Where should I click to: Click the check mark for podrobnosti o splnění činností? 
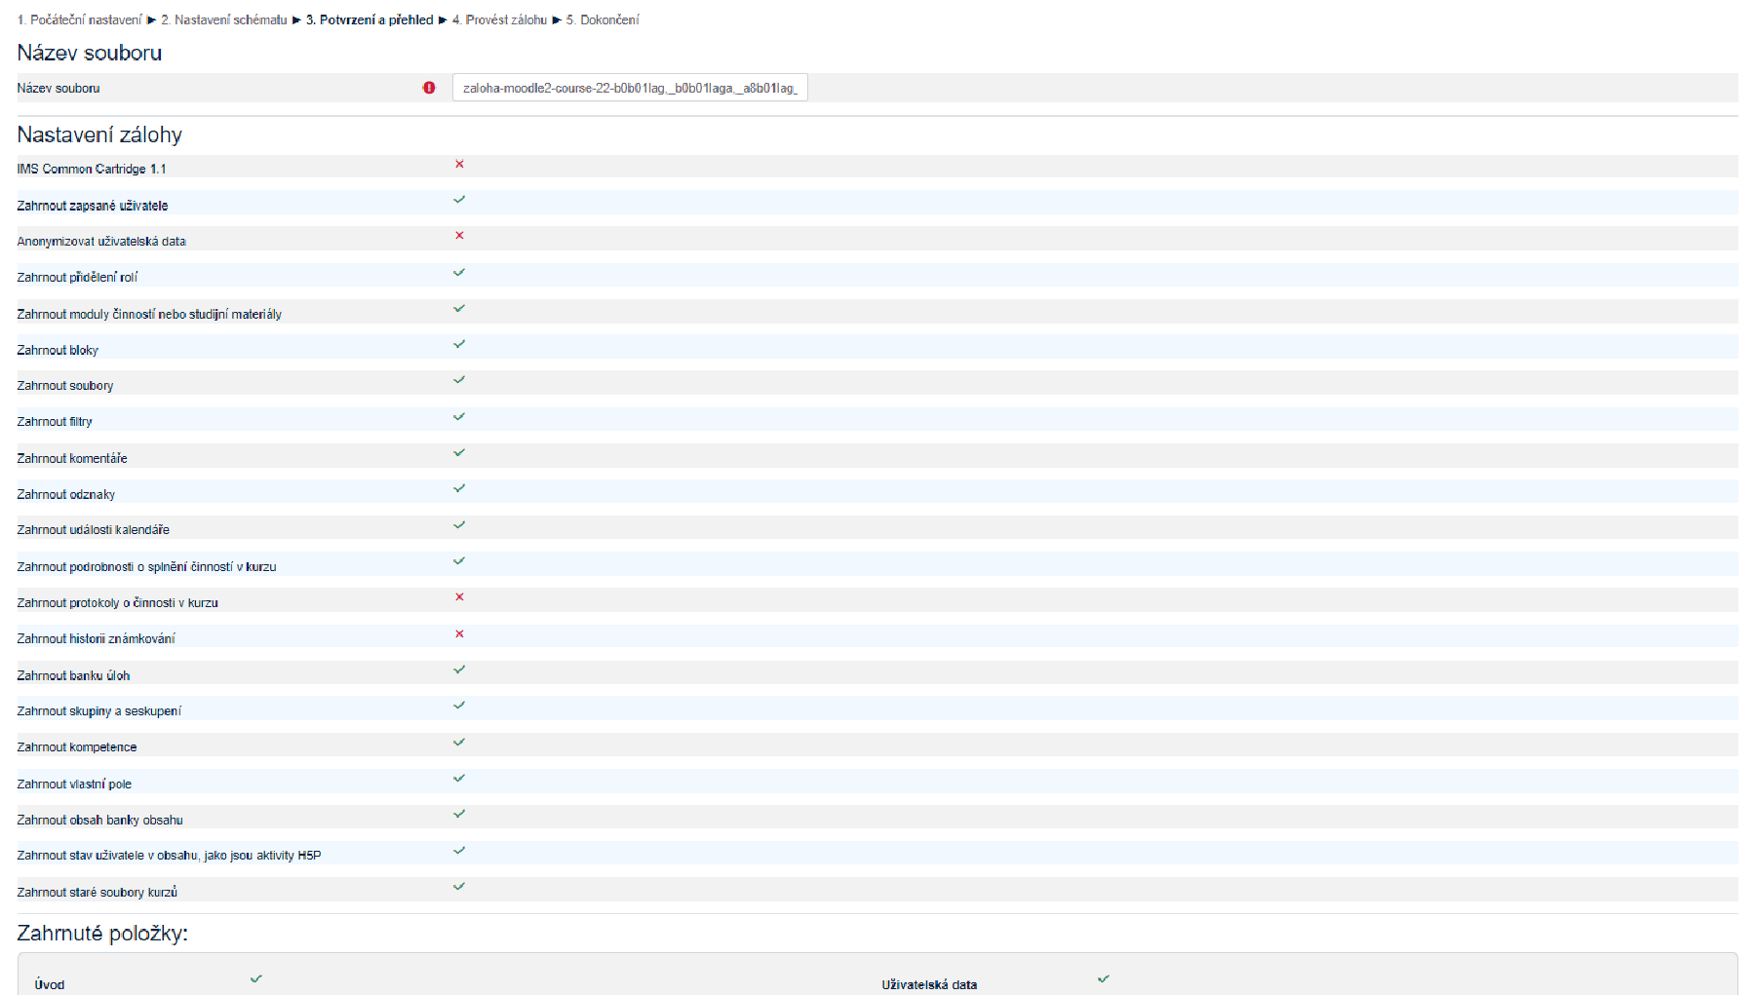(x=459, y=560)
